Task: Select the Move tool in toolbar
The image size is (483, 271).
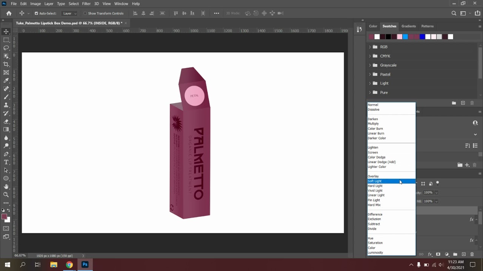Action: click(x=6, y=32)
